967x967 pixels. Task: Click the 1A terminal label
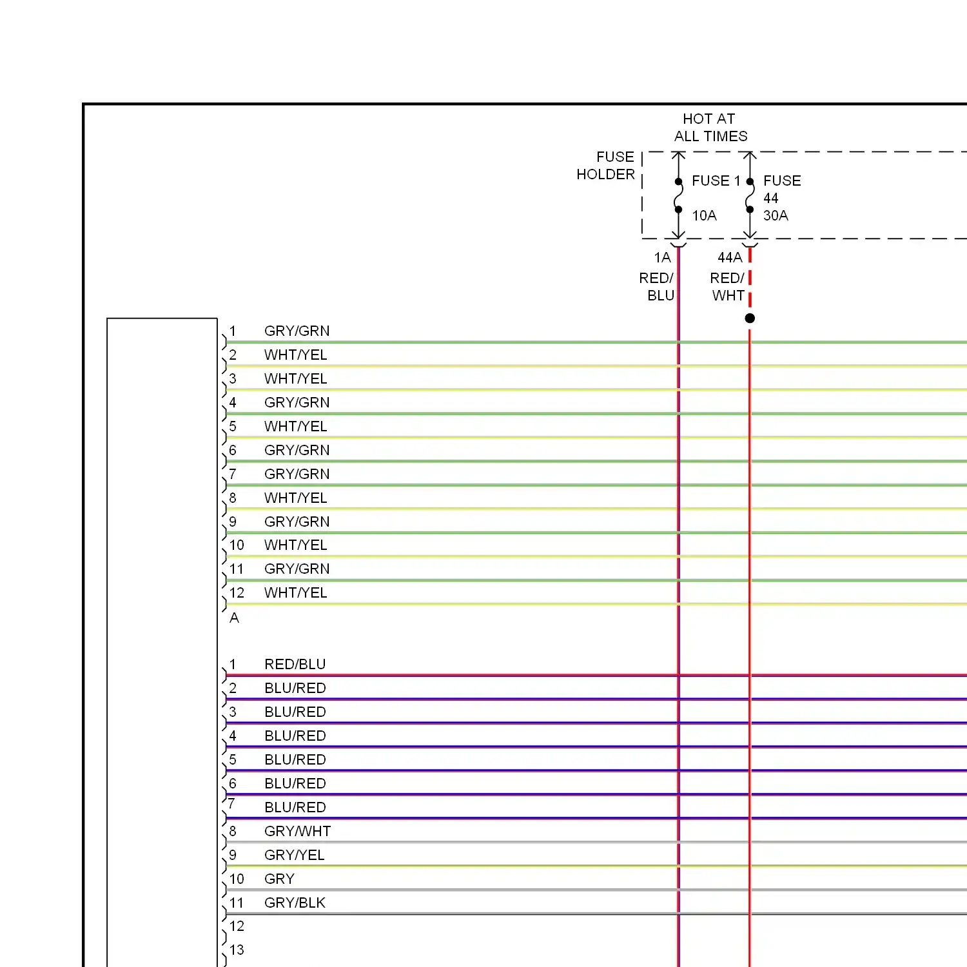pos(663,257)
